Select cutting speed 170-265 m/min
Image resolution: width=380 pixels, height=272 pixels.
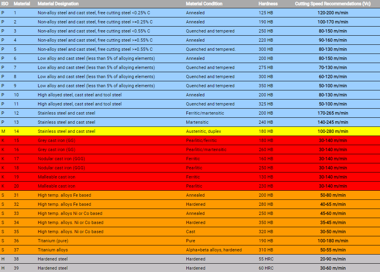tap(333, 113)
